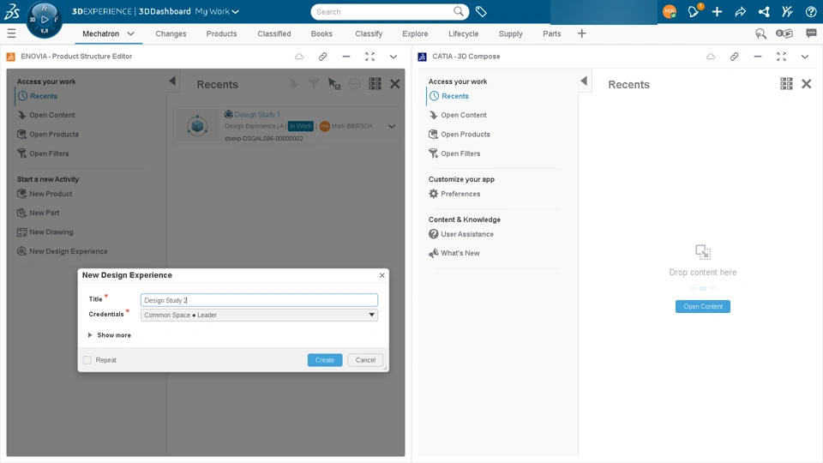
Task: Open notifications icon in top bar
Action: pos(694,11)
